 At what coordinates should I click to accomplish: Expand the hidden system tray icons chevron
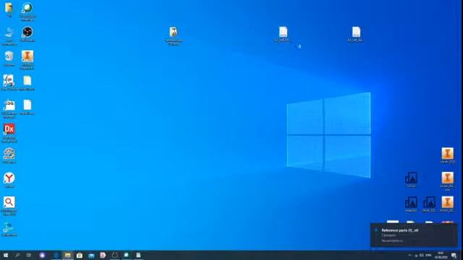point(409,255)
